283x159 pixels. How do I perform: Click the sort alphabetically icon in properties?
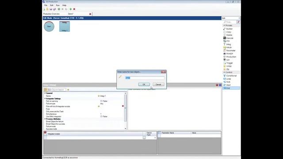click(49, 90)
